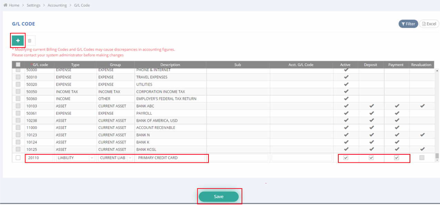Click the Save button
This screenshot has width=440, height=205.
[x=218, y=197]
